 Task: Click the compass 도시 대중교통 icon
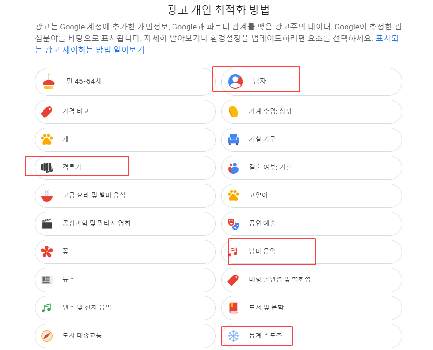47,336
